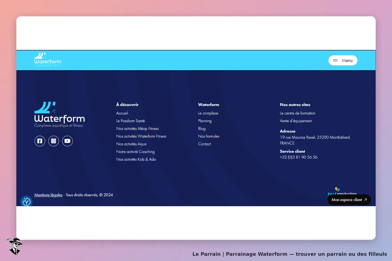Open Nos activités Aléop Fitness

click(138, 129)
